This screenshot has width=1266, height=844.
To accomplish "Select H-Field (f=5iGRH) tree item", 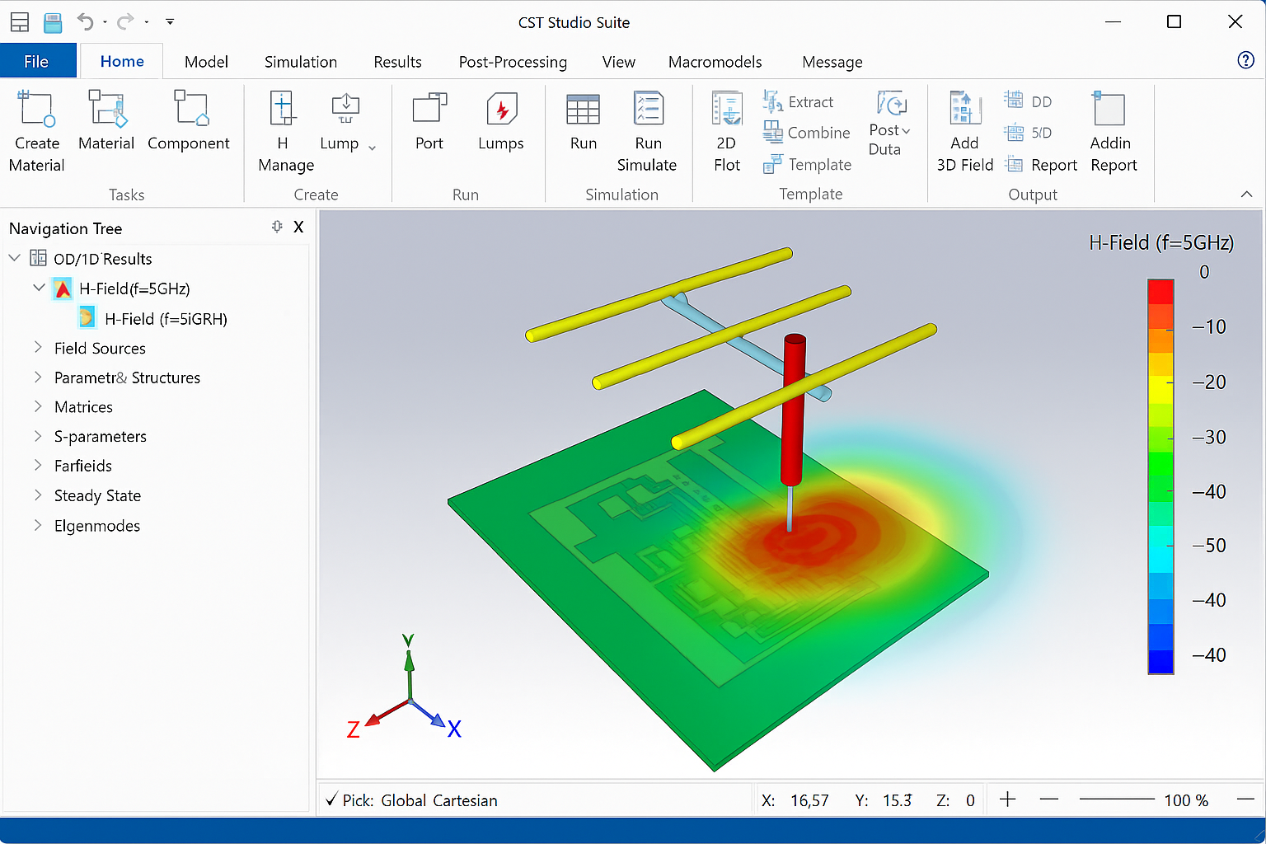I will tap(166, 318).
